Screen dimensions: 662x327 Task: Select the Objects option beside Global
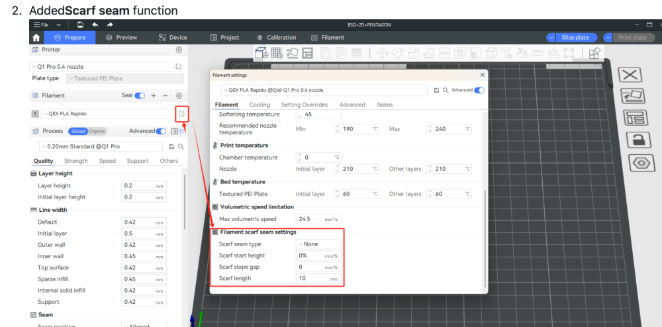[x=97, y=131]
